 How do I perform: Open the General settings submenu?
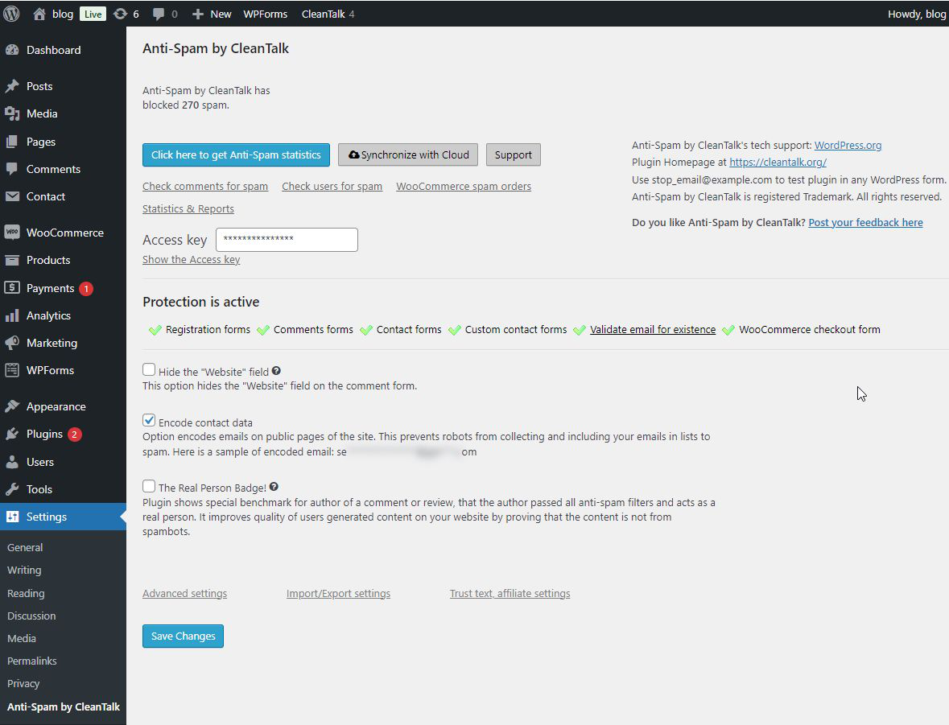(x=25, y=548)
